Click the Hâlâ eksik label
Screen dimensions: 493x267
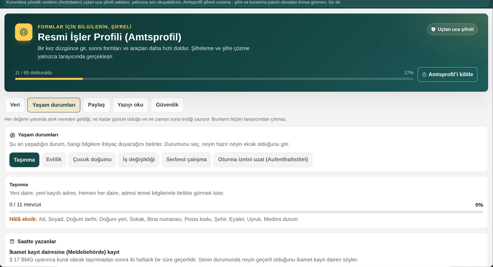(x=23, y=219)
